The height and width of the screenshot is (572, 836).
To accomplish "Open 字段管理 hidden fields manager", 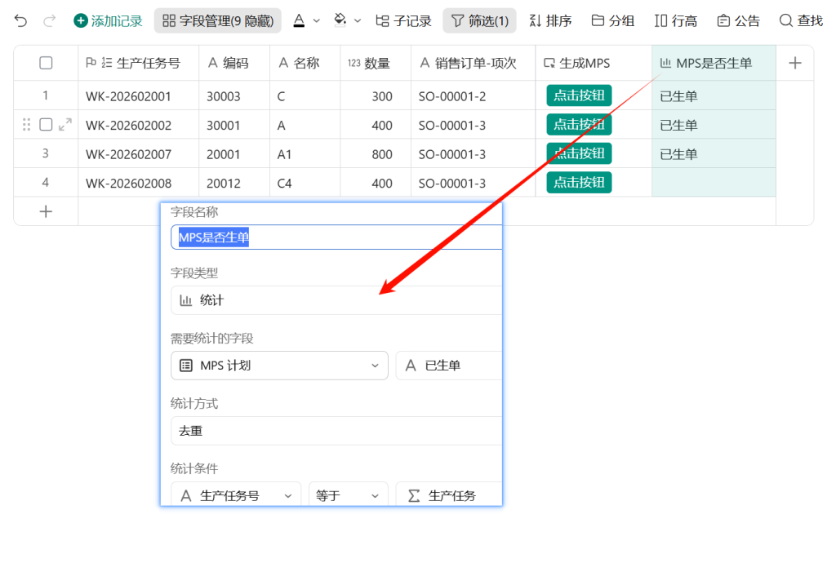I will pos(217,20).
